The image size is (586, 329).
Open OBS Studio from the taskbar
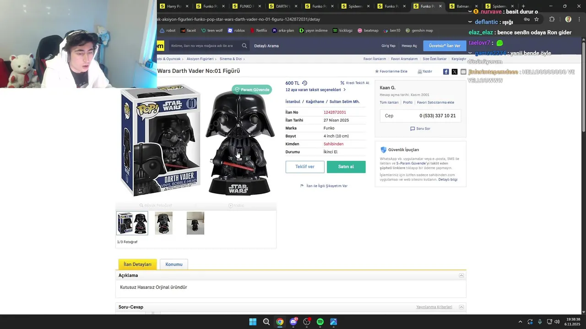coord(307,322)
